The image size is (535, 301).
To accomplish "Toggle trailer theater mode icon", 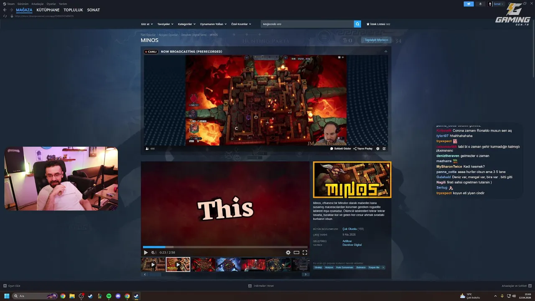I will [x=296, y=253].
